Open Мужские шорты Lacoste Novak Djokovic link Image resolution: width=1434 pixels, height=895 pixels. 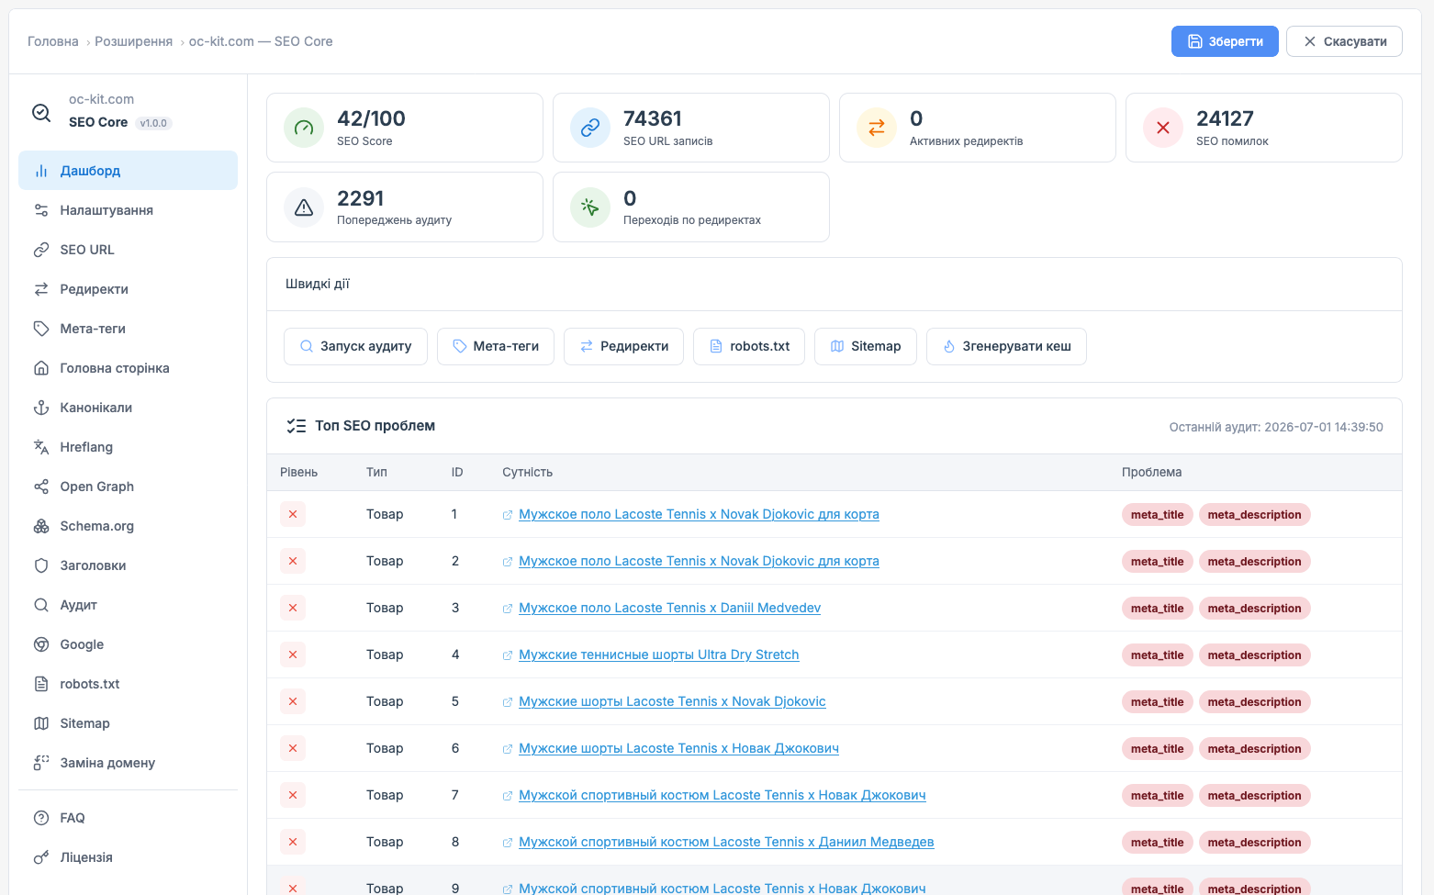point(672,701)
